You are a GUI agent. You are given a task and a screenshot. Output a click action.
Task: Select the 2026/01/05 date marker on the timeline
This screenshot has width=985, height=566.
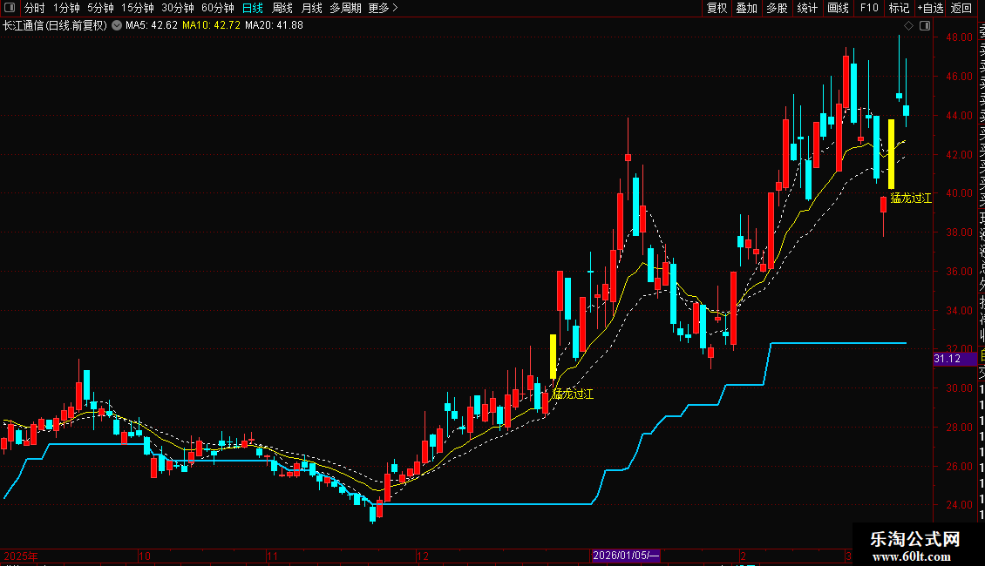point(626,556)
